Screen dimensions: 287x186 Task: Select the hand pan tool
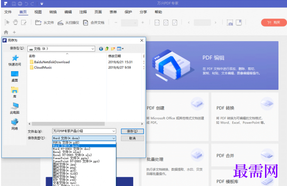pyautogui.click(x=15, y=22)
